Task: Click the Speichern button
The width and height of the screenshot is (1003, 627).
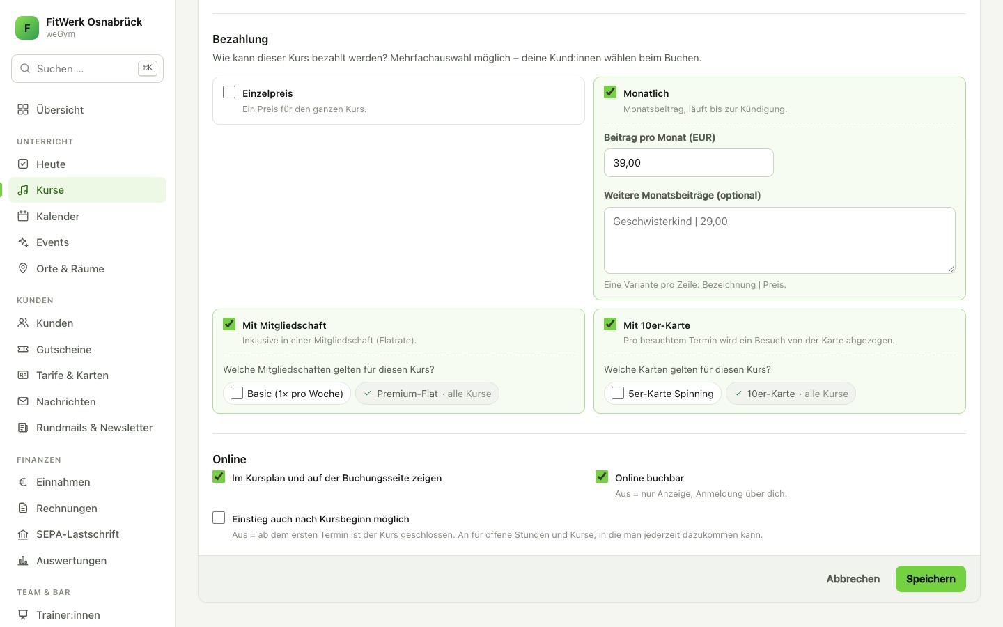Action: 931,579
